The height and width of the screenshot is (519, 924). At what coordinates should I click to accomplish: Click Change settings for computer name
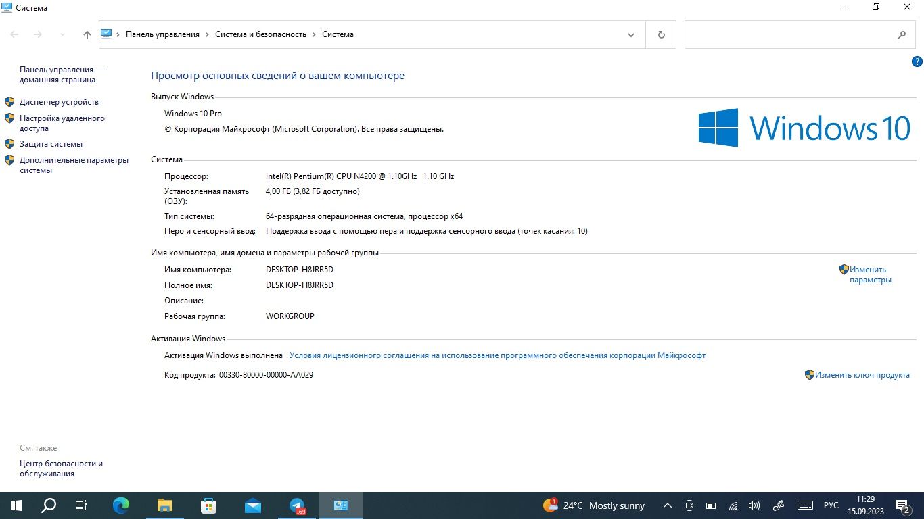point(871,274)
